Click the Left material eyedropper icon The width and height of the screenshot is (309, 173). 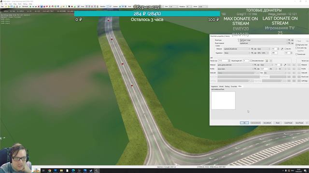click(285, 65)
